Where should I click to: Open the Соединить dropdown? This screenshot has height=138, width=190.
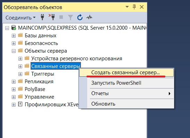tap(20, 18)
